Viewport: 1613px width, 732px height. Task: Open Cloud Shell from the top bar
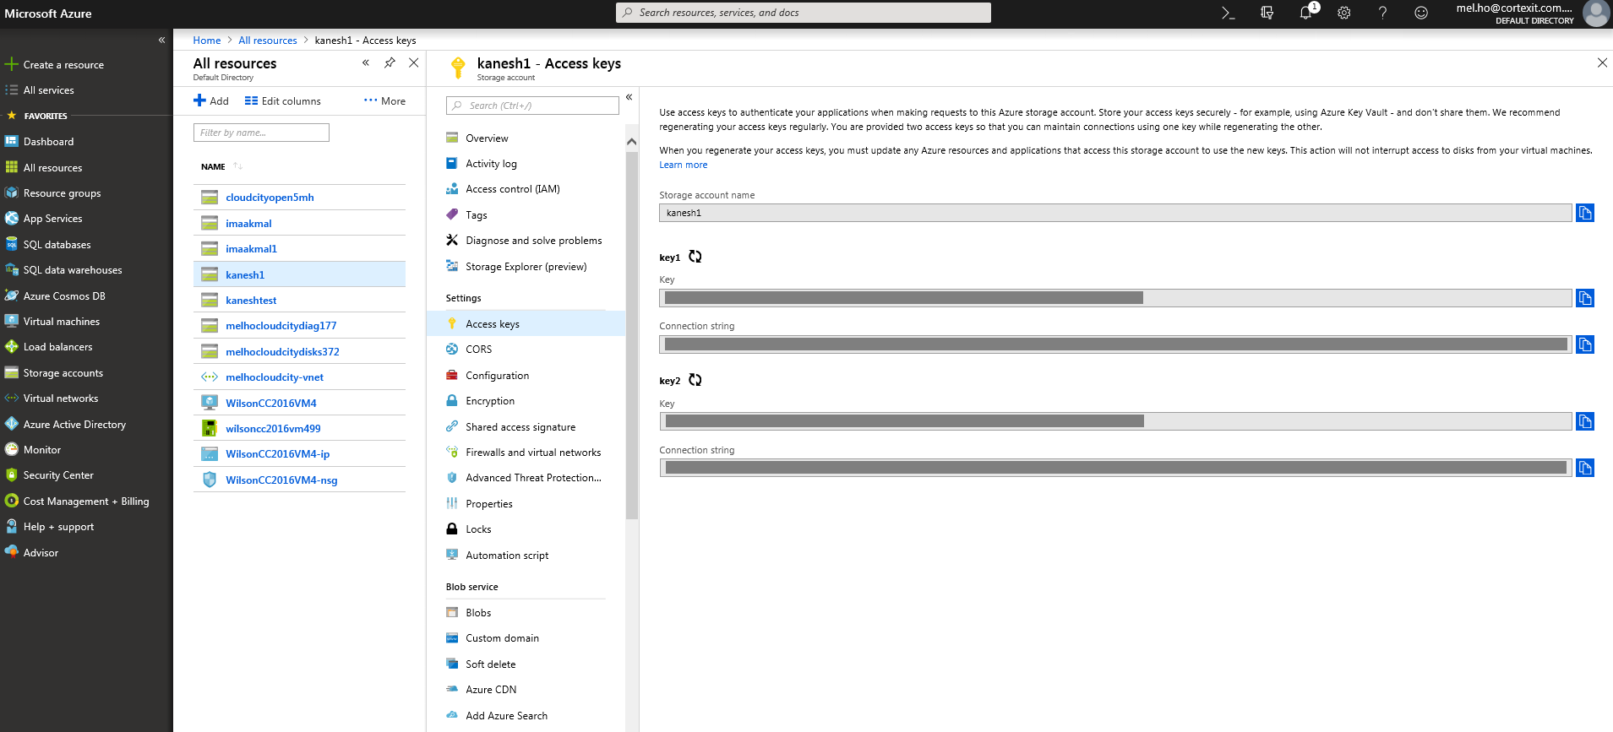click(1228, 13)
